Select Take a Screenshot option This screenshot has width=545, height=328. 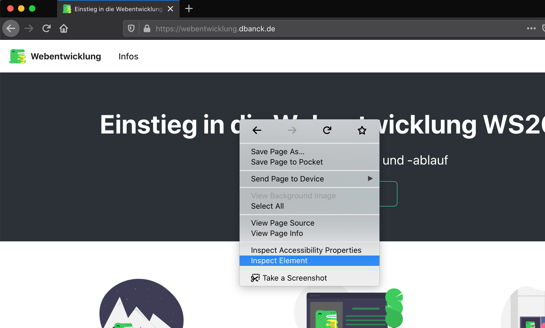295,278
